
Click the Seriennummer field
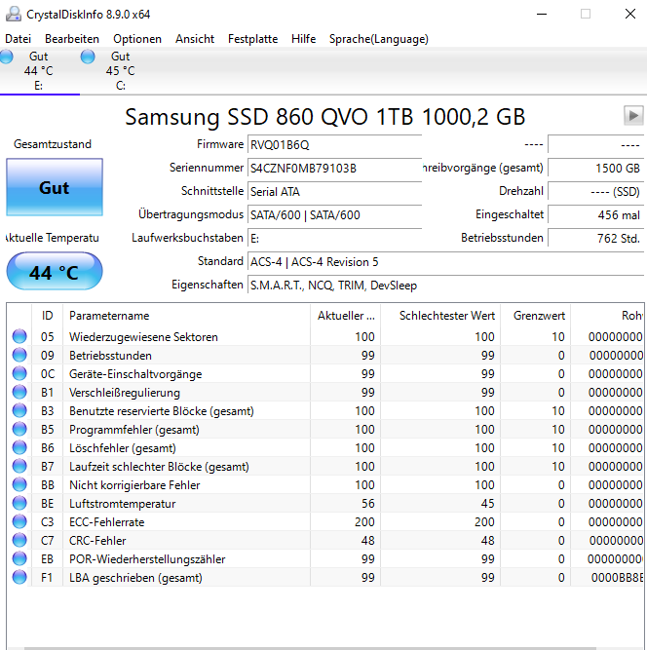[x=334, y=169]
